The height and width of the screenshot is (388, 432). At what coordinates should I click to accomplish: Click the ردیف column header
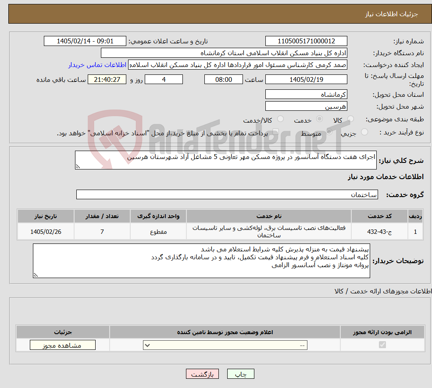tap(415, 216)
